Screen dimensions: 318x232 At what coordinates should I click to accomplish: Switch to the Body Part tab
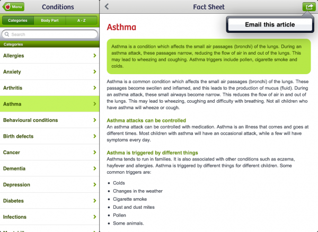tap(50, 21)
